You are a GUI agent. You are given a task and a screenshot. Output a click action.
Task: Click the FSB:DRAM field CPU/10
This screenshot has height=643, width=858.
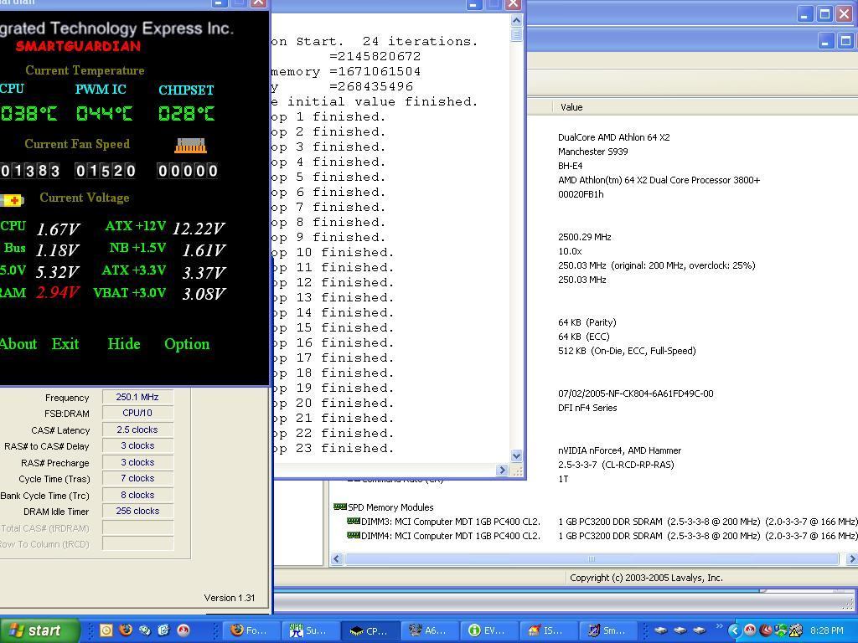point(137,413)
